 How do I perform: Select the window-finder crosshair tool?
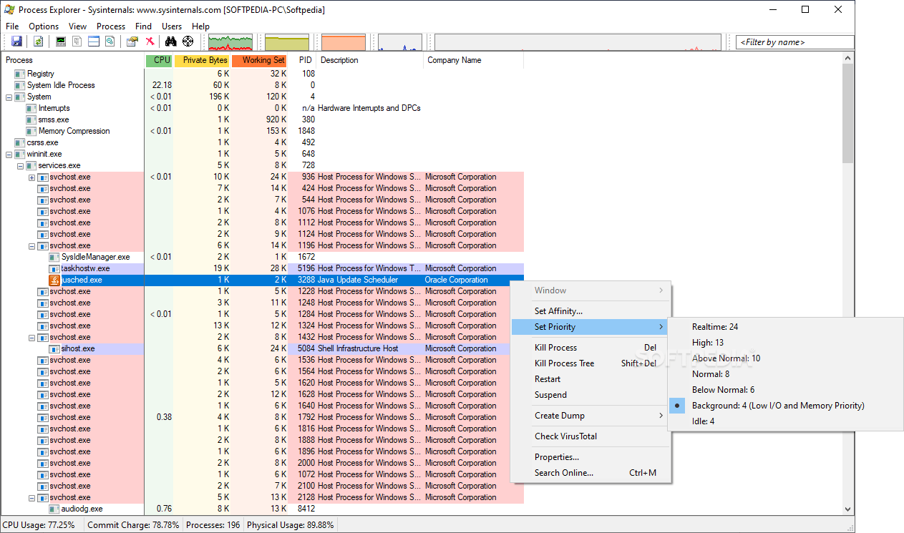pyautogui.click(x=187, y=41)
